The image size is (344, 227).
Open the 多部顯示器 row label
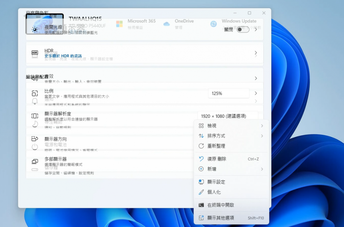coord(55,159)
